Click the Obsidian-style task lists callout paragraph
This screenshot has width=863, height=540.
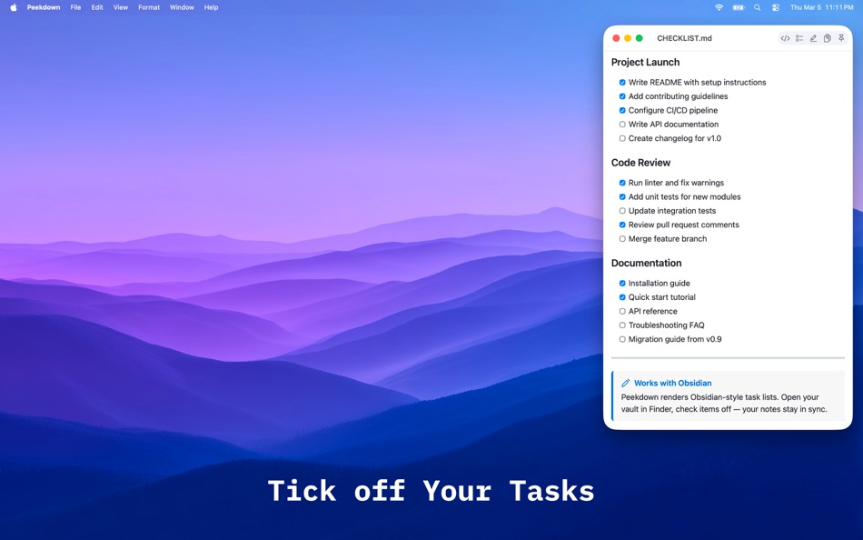coord(724,403)
